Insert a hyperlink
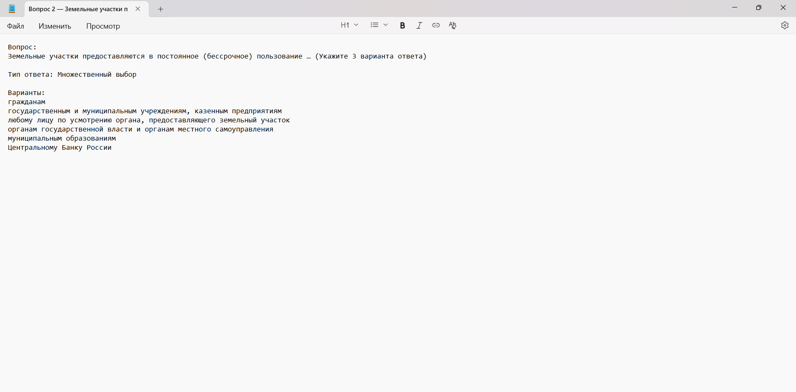This screenshot has width=796, height=392. (436, 25)
